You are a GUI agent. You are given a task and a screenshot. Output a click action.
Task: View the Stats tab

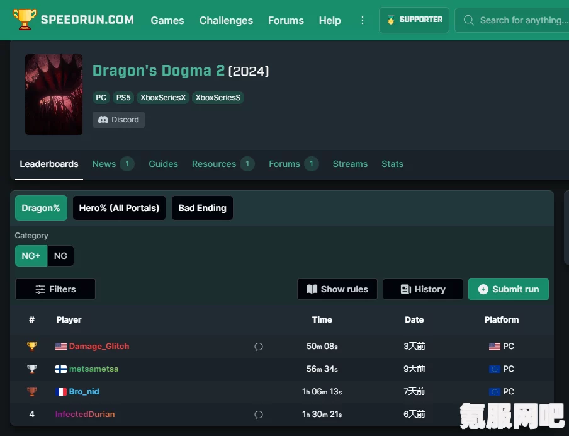[392, 164]
